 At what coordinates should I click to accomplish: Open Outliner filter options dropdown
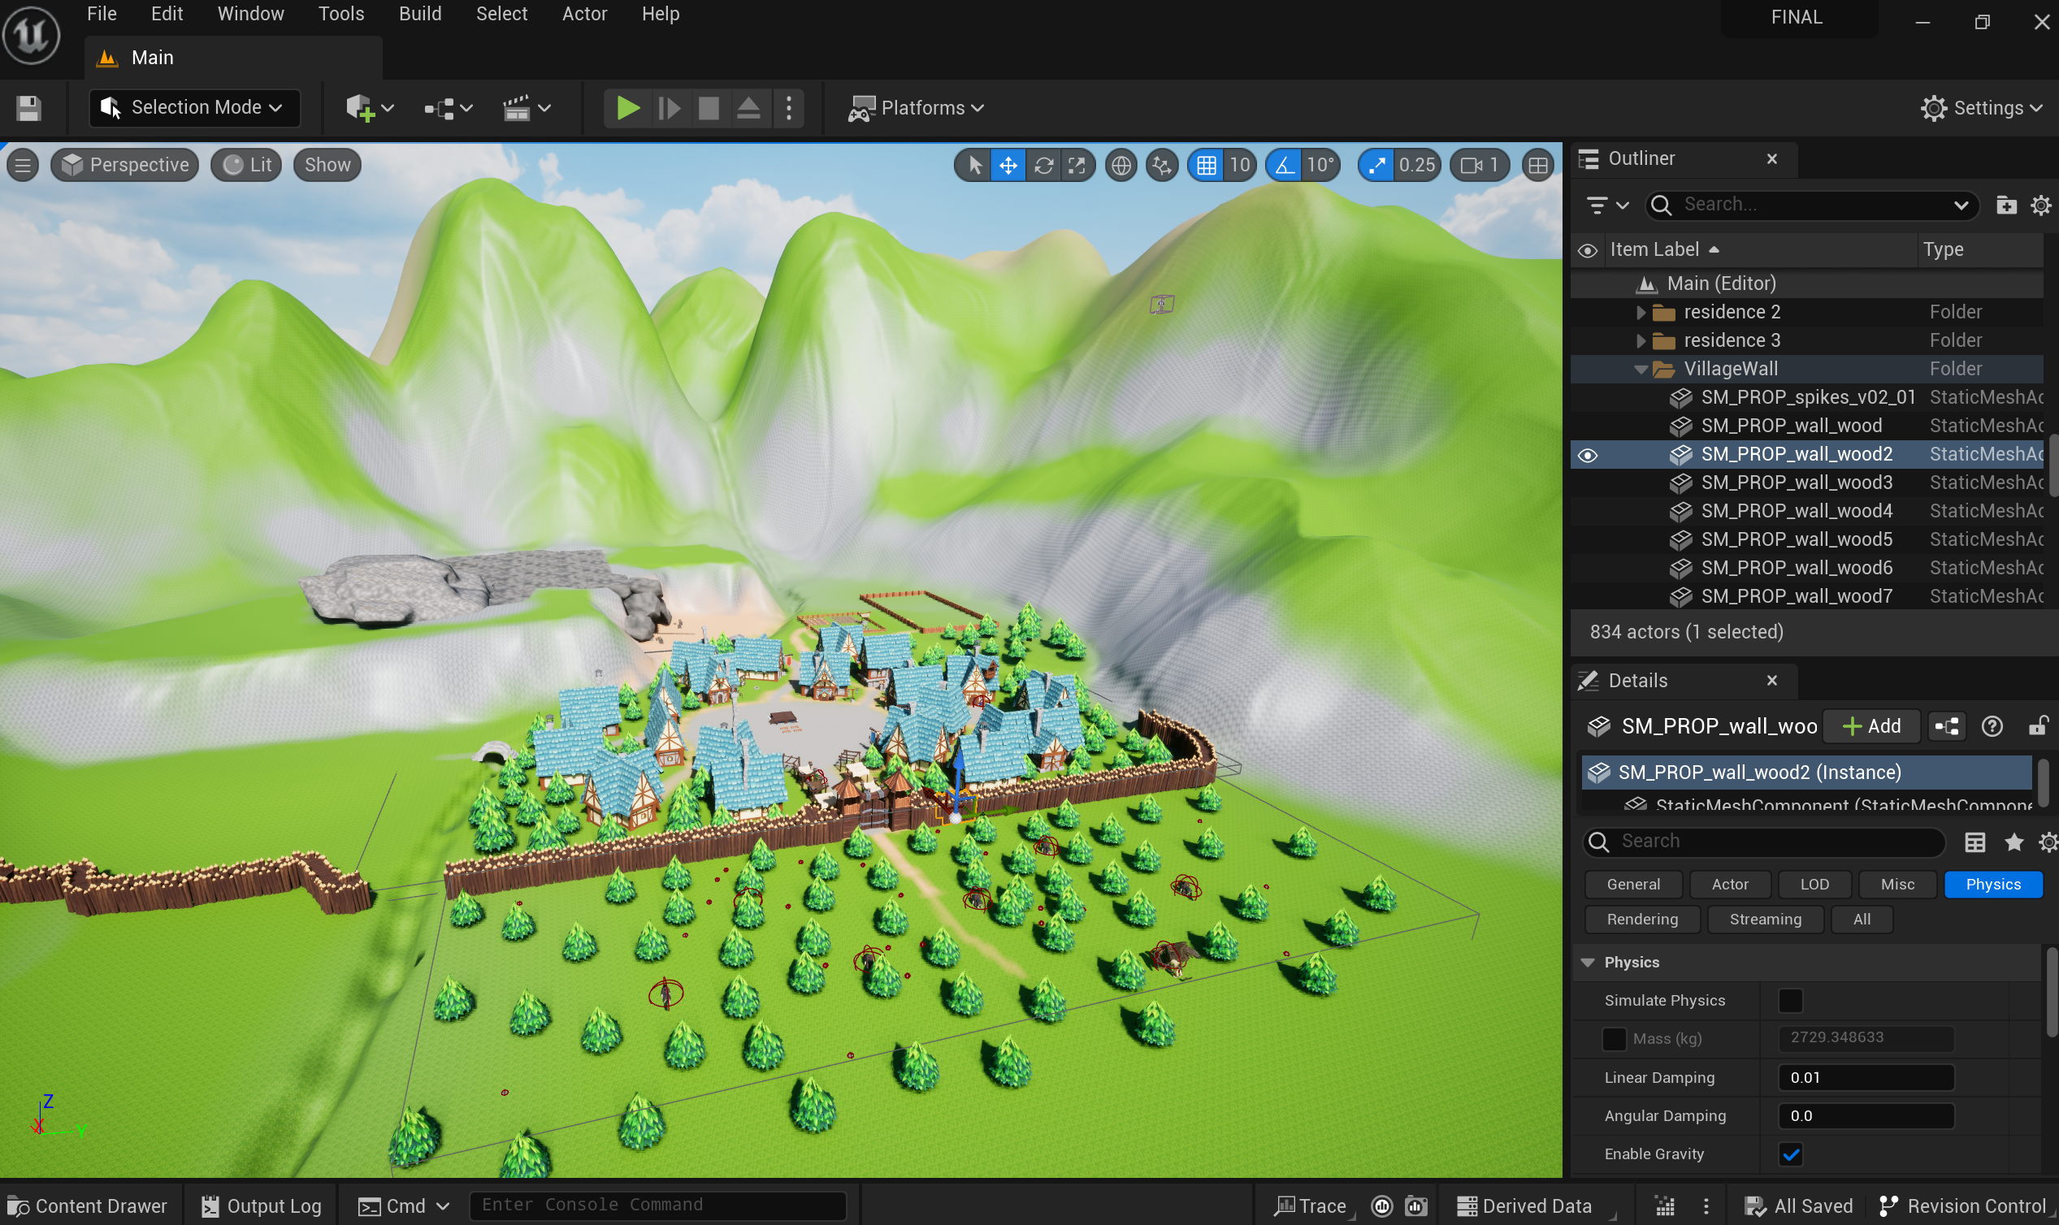[1606, 205]
